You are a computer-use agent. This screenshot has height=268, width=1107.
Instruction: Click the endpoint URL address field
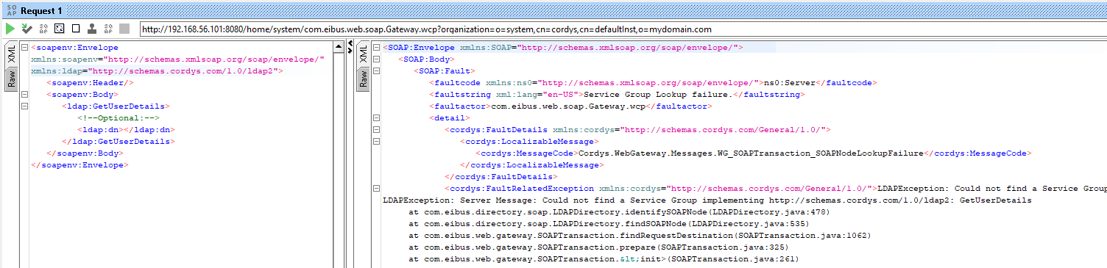pos(622,29)
